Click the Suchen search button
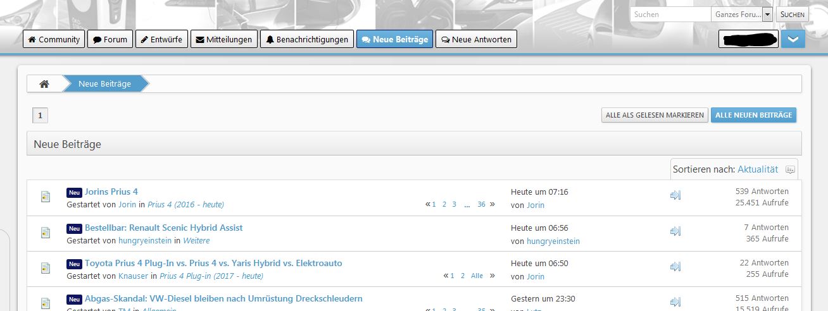Screen dimensions: 828x311 [793, 14]
